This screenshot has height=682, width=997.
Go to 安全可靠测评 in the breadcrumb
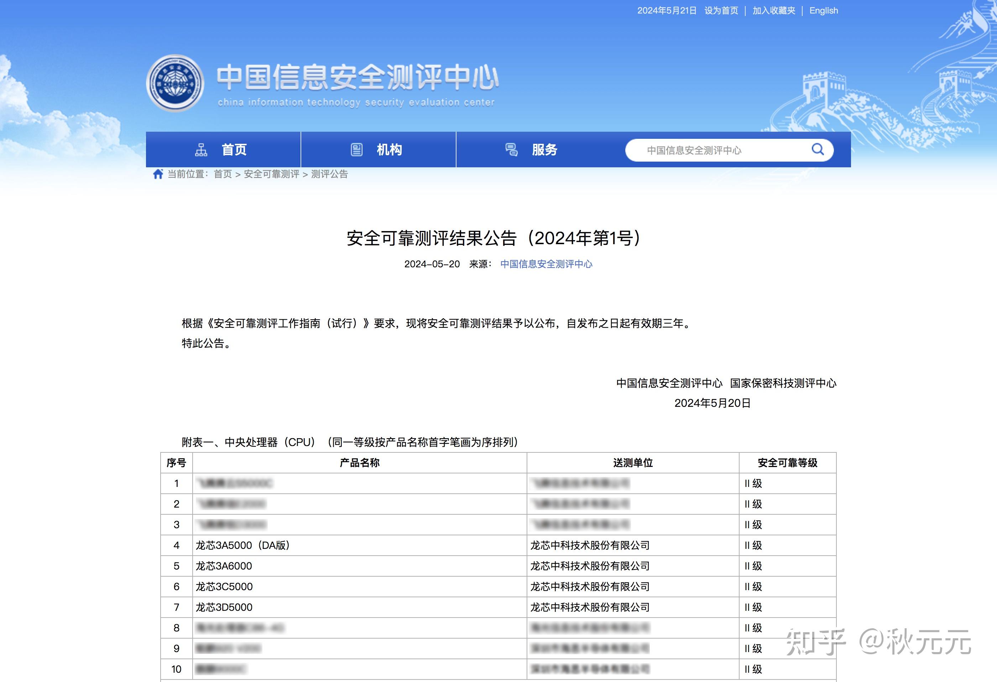[x=272, y=174]
